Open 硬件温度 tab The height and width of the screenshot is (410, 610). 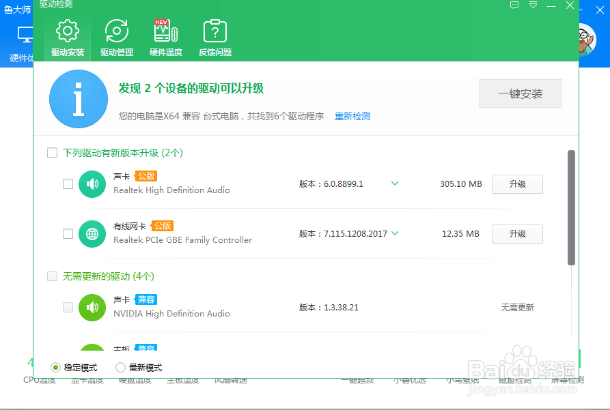pyautogui.click(x=166, y=40)
